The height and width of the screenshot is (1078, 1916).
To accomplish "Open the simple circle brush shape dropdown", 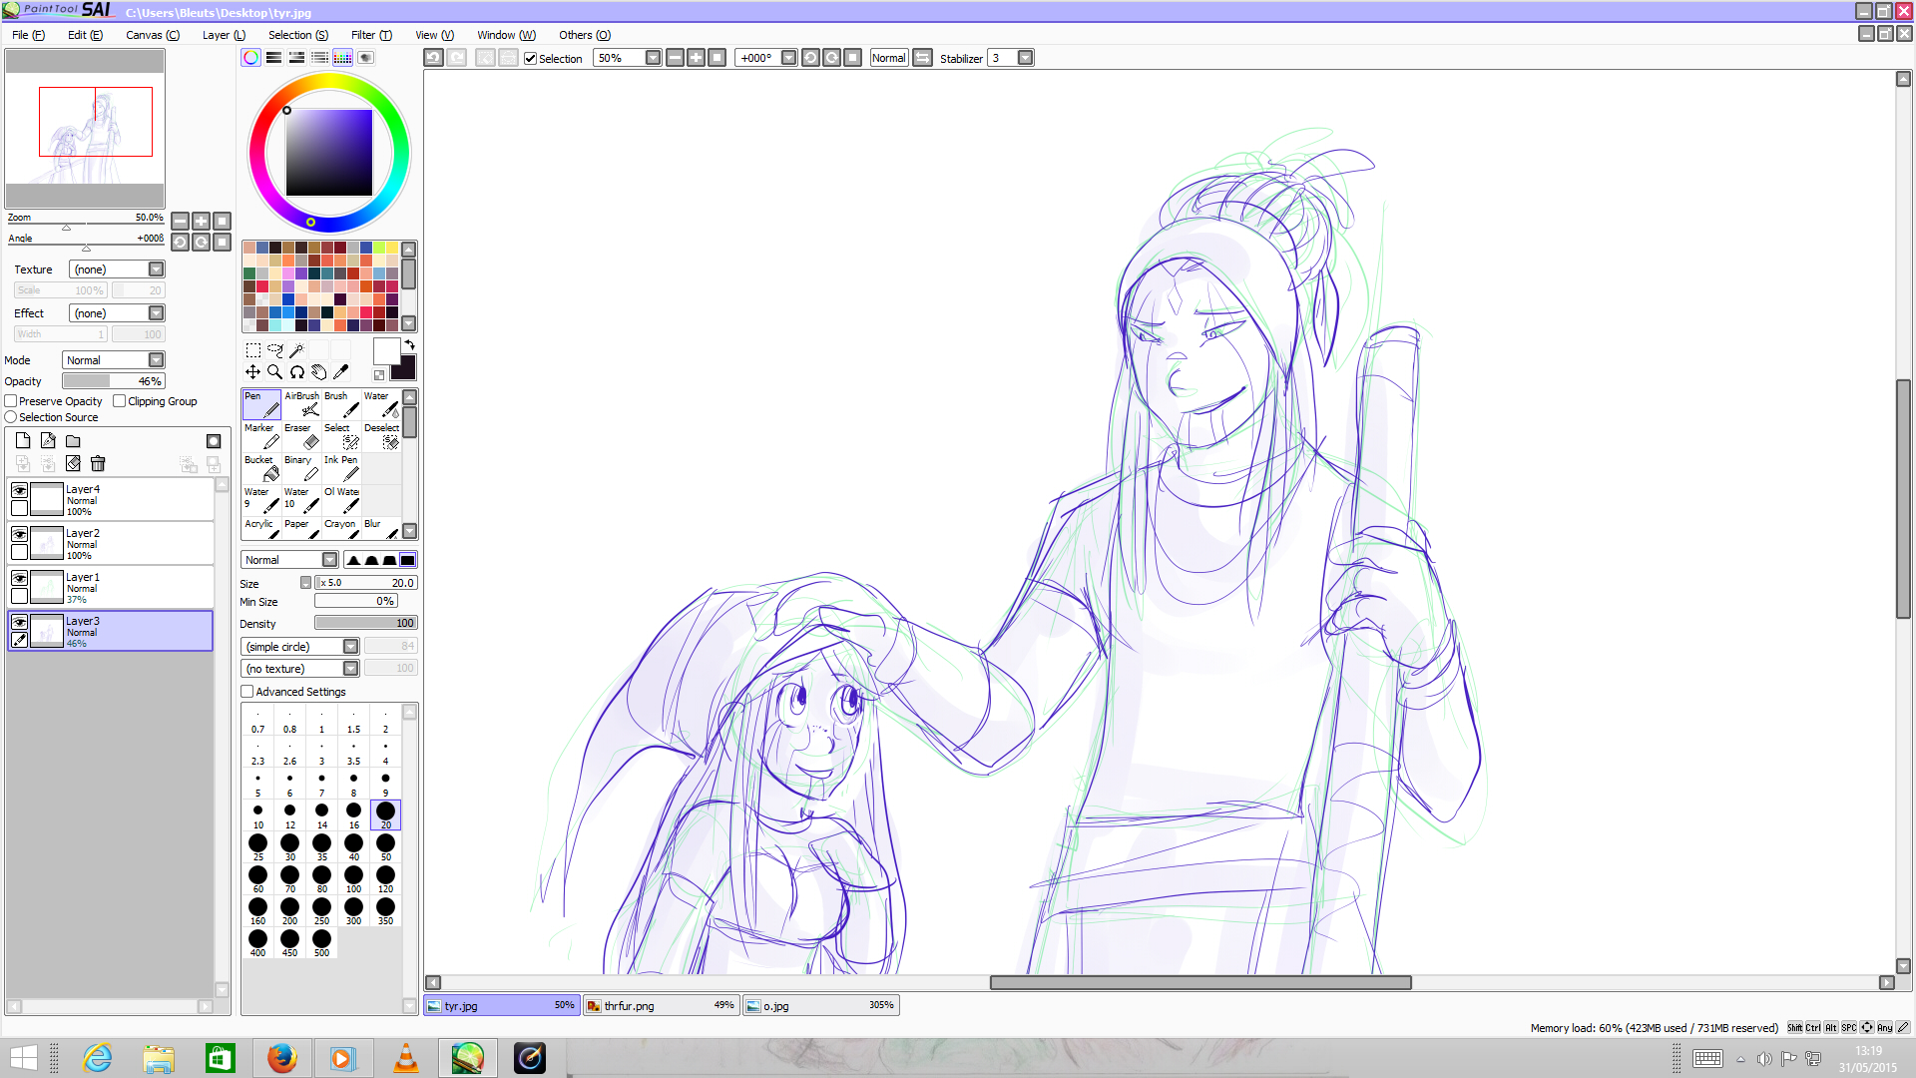I will (x=300, y=647).
